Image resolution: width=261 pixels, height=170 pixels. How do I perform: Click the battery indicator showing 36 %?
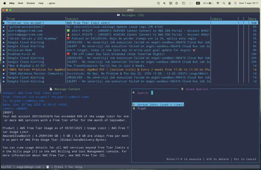[208, 3]
